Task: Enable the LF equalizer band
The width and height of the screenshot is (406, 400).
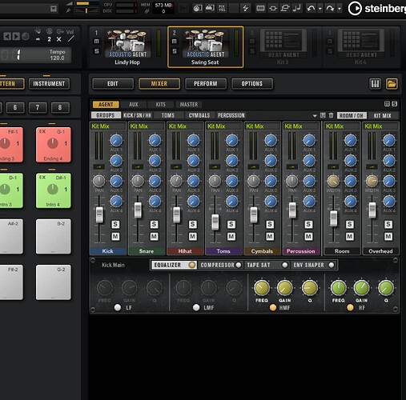Action: [x=117, y=307]
